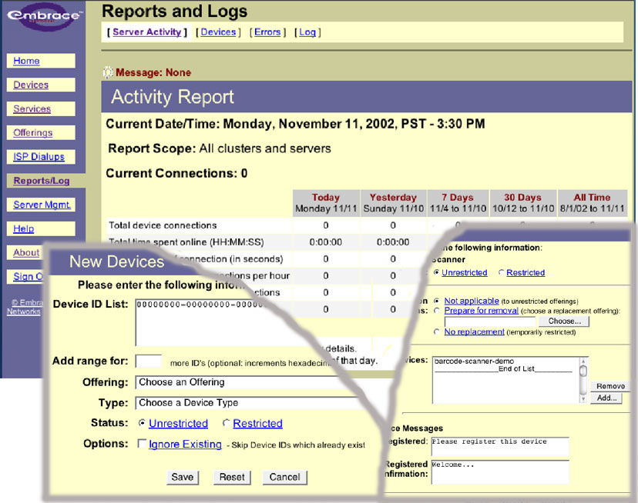Cancel the New Devices dialog
This screenshot has width=638, height=503.
click(284, 477)
